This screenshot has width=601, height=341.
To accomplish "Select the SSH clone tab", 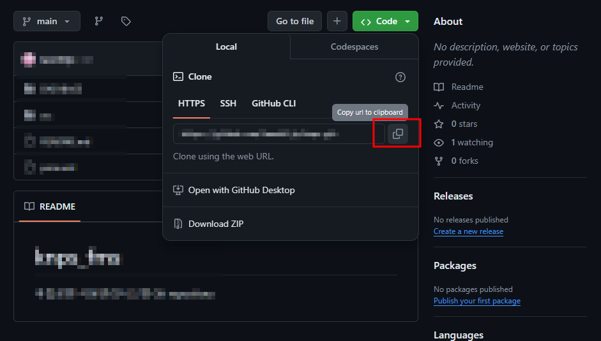I will pyautogui.click(x=228, y=103).
